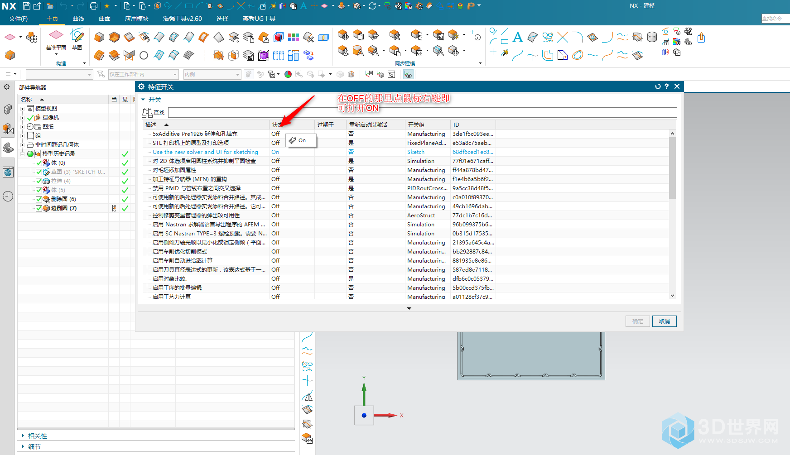Expand the 细节 panel section

[x=23, y=446]
